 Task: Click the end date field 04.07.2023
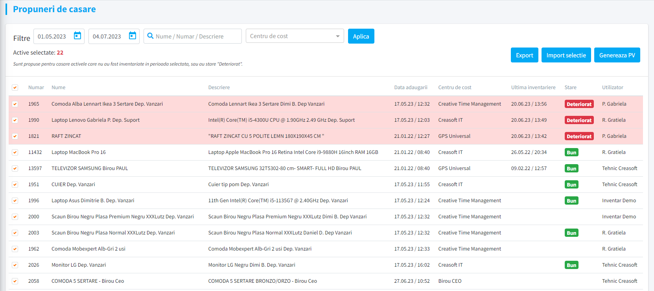pos(114,36)
